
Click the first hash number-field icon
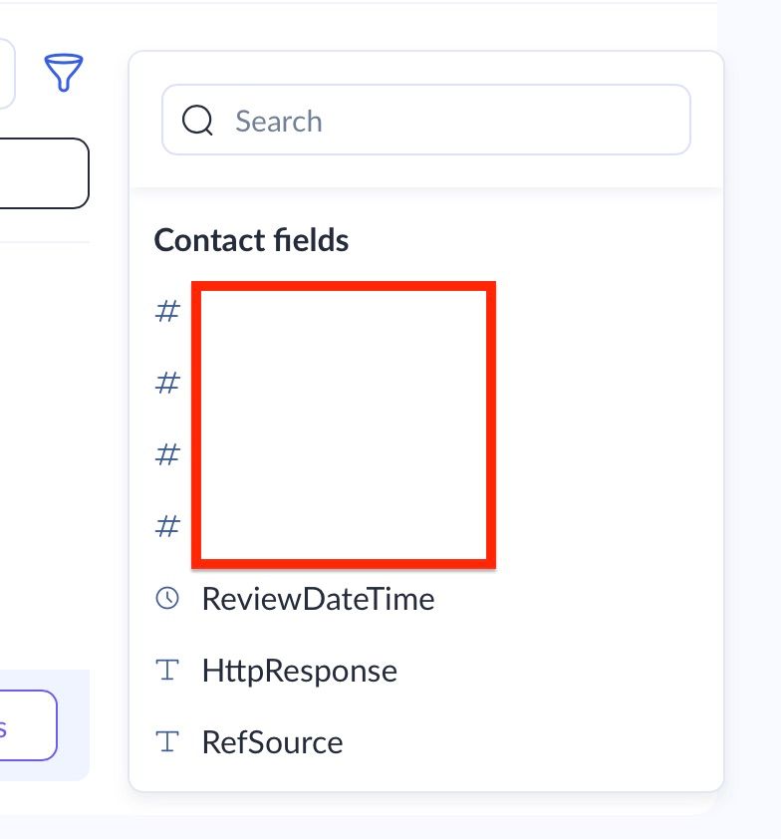(167, 312)
